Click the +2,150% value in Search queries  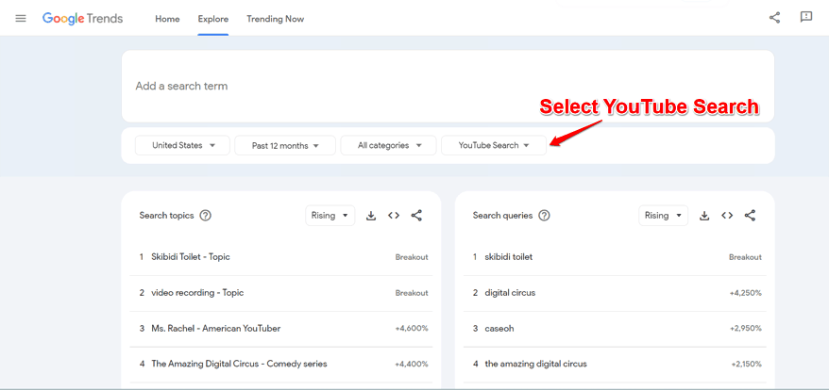coord(747,365)
